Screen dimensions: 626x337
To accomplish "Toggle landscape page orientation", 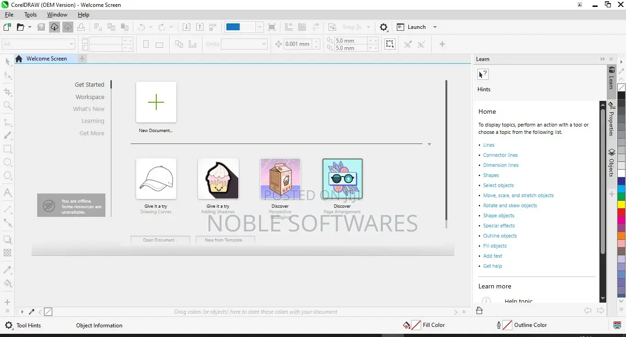I will tap(159, 44).
